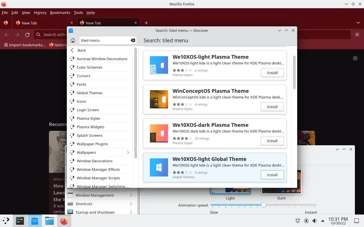Screen dimensions: 364x227
Task: Open Firefox History menu
Action: point(40,12)
